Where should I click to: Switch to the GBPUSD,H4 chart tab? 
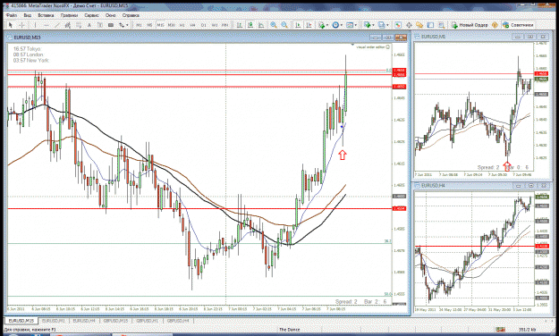point(178,321)
